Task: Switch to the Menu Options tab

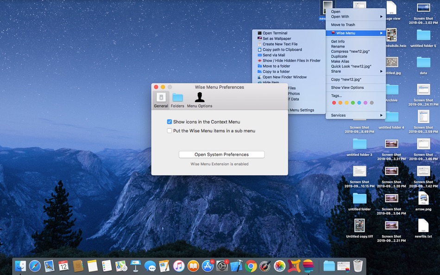Action: [x=200, y=100]
